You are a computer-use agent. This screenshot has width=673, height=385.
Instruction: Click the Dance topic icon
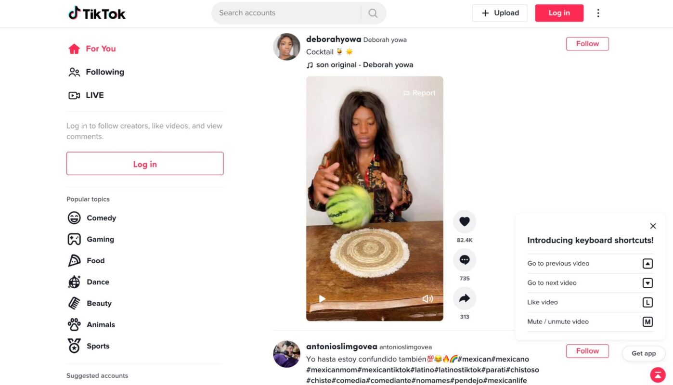(x=74, y=282)
